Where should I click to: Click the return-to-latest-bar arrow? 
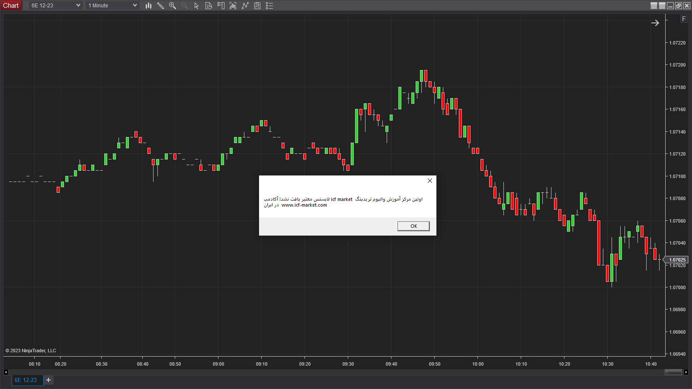click(x=655, y=23)
